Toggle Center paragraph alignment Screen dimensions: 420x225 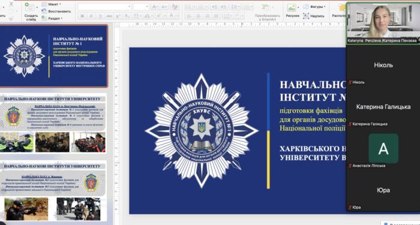click(199, 16)
